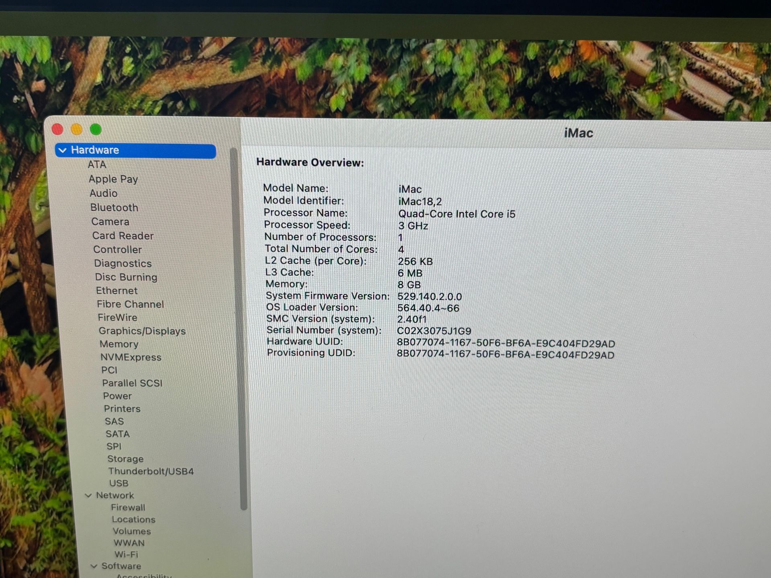Select the Controller item

[x=118, y=250]
